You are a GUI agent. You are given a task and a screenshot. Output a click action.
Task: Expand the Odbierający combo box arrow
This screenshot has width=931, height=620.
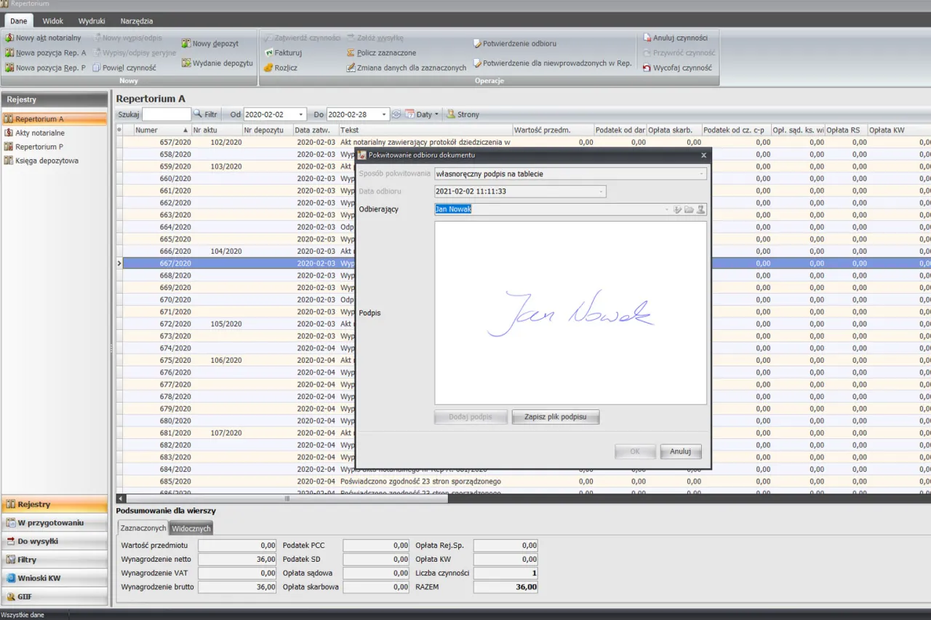(x=666, y=209)
